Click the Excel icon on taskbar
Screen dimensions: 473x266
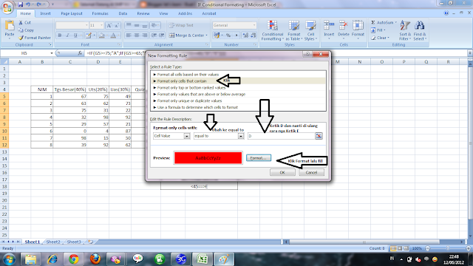(202, 259)
